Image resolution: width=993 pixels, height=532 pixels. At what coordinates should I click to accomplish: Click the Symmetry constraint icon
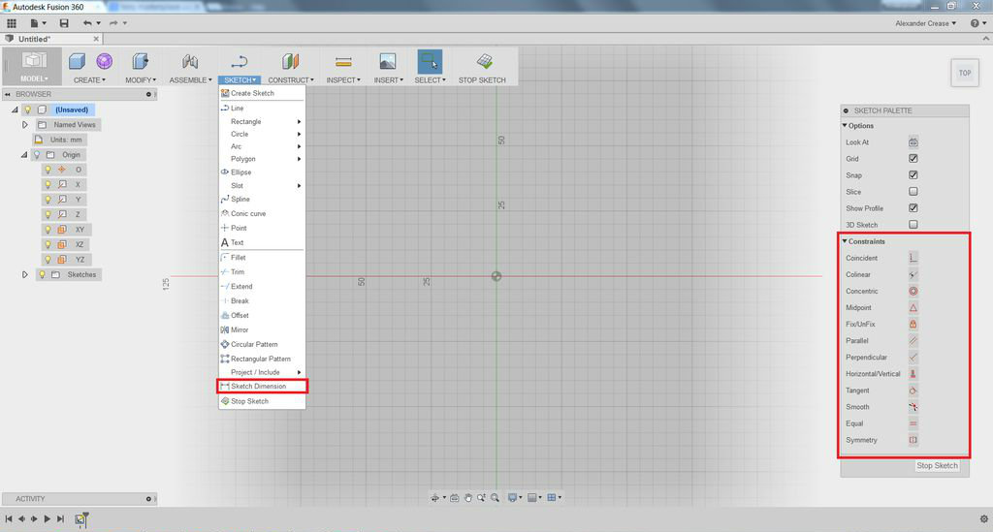[x=913, y=440]
